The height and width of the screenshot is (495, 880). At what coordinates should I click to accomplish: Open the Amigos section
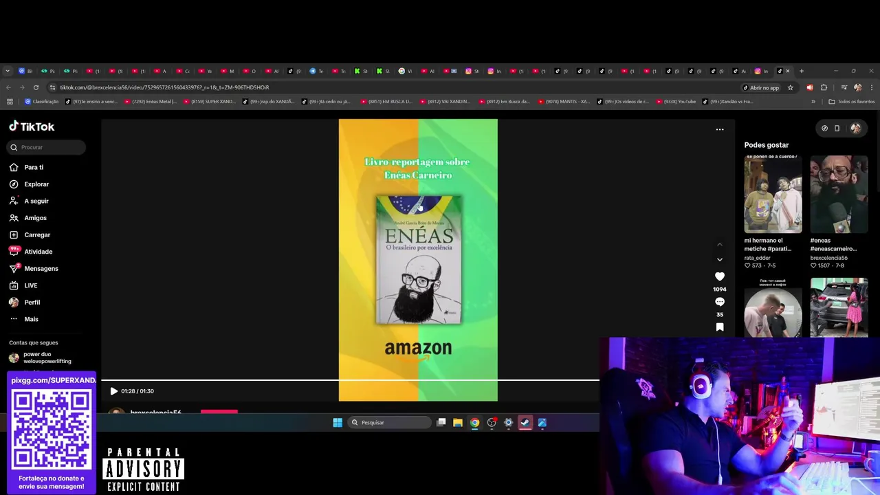point(36,218)
